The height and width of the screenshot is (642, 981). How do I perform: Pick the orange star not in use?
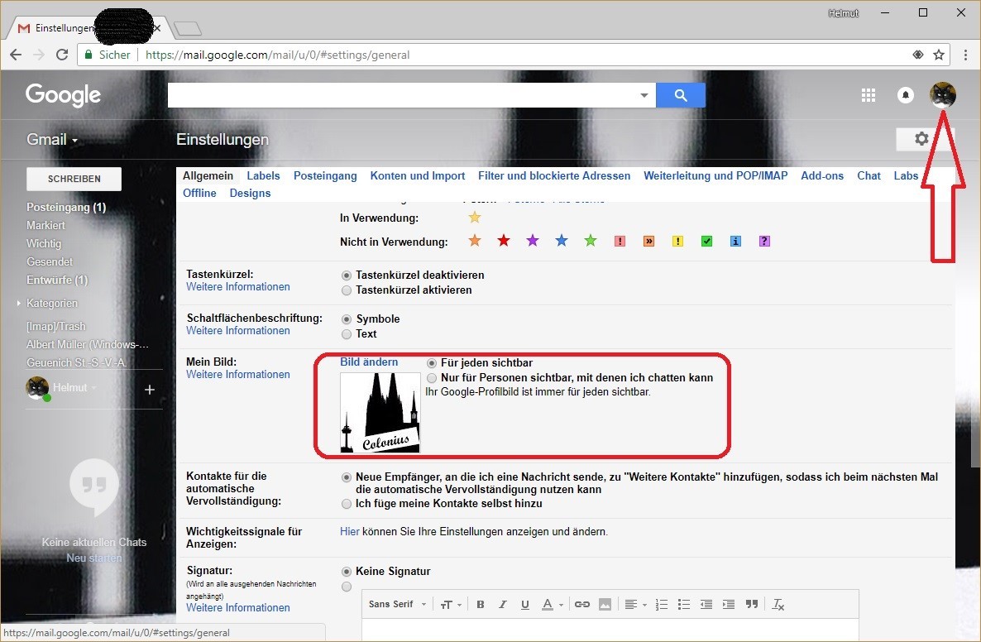click(475, 241)
